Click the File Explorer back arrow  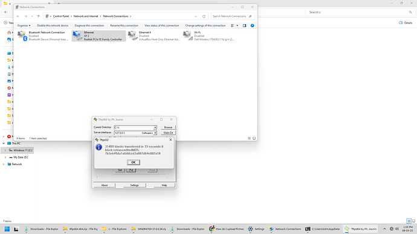pos(6,12)
